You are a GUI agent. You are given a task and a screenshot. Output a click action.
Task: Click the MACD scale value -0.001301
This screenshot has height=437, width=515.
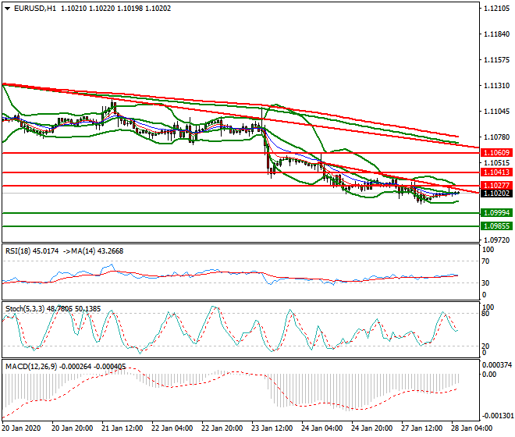pos(497,416)
